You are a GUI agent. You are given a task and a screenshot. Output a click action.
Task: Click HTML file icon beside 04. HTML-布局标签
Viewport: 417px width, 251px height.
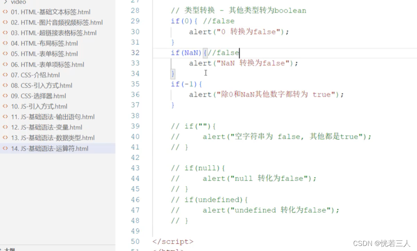click(x=5, y=43)
